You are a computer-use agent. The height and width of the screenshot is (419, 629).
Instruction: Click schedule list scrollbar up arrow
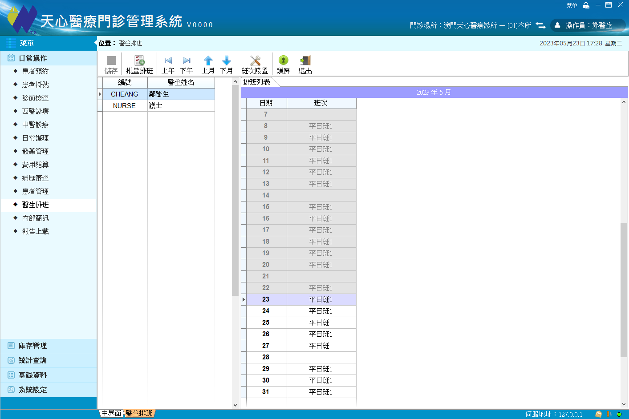pyautogui.click(x=624, y=102)
